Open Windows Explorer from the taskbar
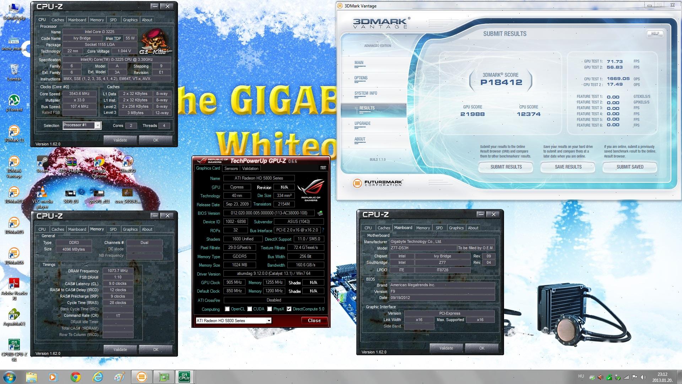Viewport: 682px width, 384px height. (x=32, y=377)
